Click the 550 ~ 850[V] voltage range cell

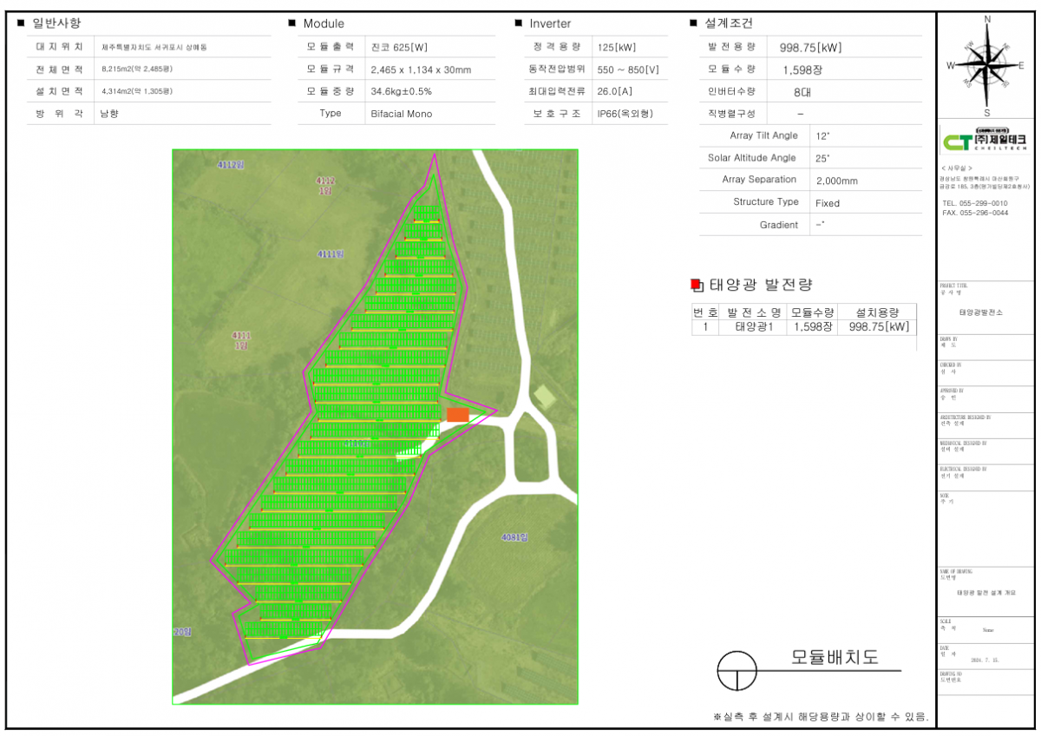coord(628,69)
